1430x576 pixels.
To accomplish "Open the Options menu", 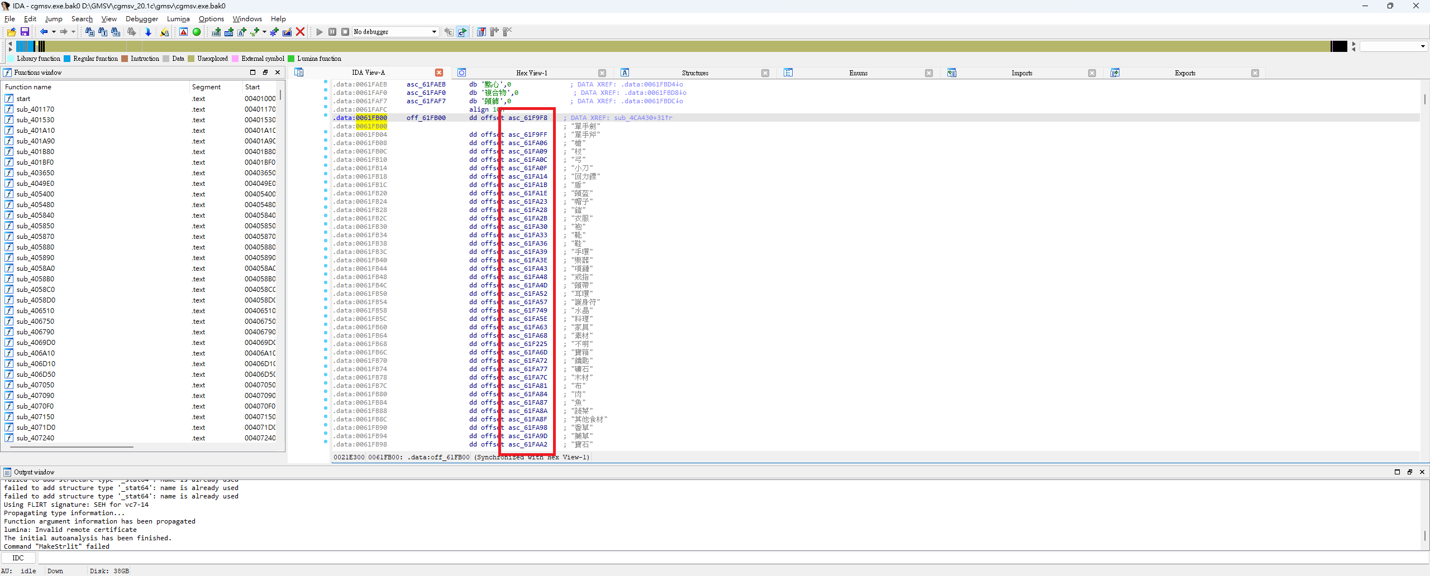I will (211, 19).
